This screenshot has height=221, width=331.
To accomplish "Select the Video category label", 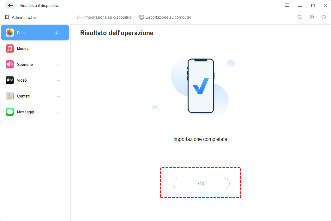I will tap(22, 80).
